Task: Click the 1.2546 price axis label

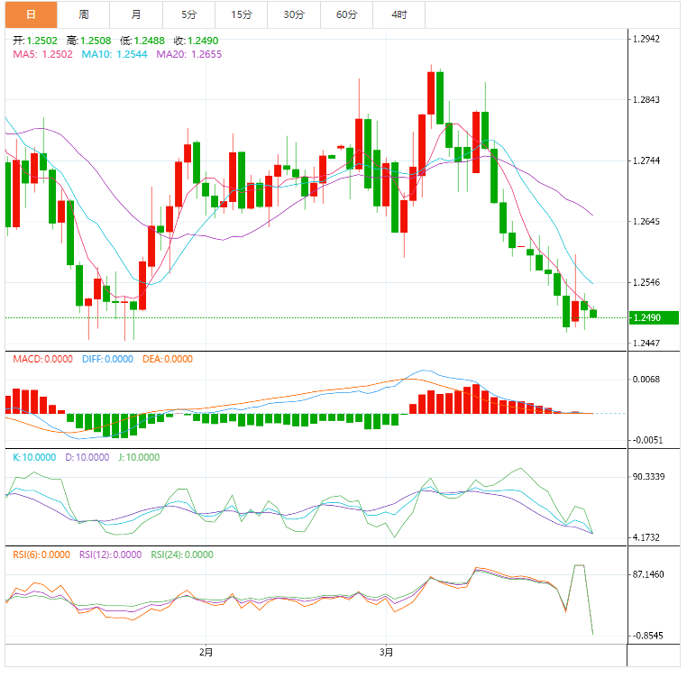Action: click(x=646, y=283)
